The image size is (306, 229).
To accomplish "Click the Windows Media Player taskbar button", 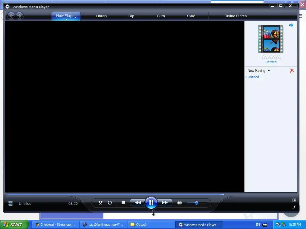I will tap(199, 225).
